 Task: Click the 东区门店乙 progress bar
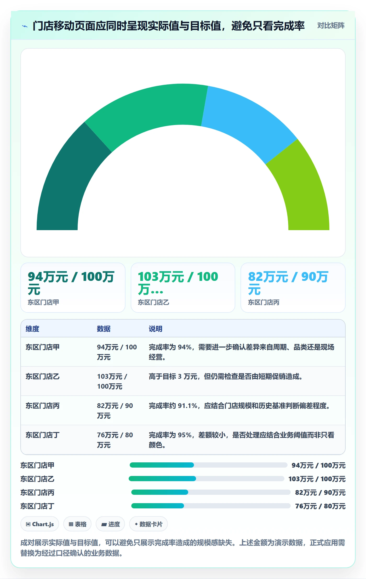coord(207,479)
